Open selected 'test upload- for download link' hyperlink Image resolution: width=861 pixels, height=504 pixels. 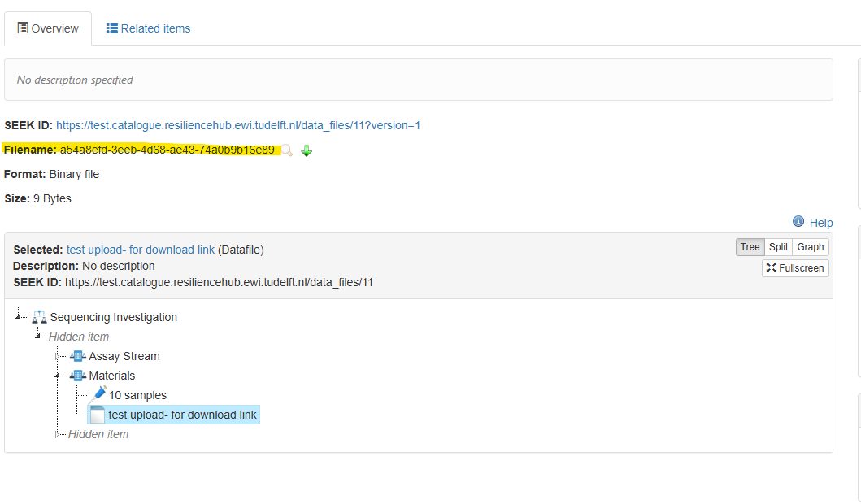[141, 250]
